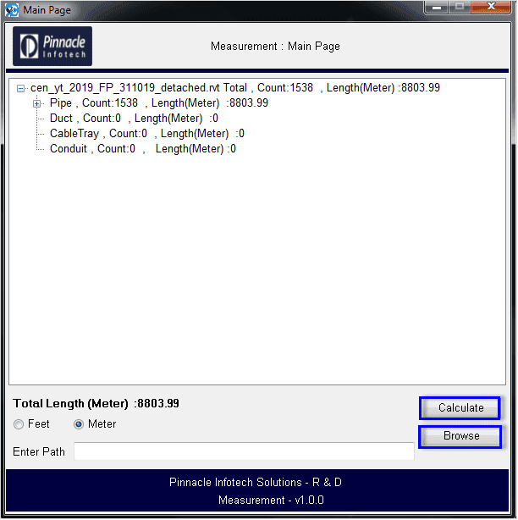
Task: Select the root .rvt Total tree item
Action: 234,88
